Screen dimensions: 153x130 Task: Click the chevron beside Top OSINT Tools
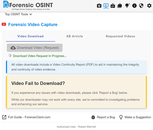(x=31, y=15)
